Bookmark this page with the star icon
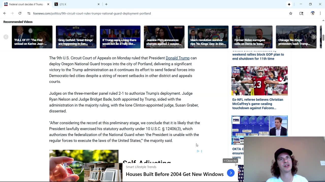 [291, 13]
